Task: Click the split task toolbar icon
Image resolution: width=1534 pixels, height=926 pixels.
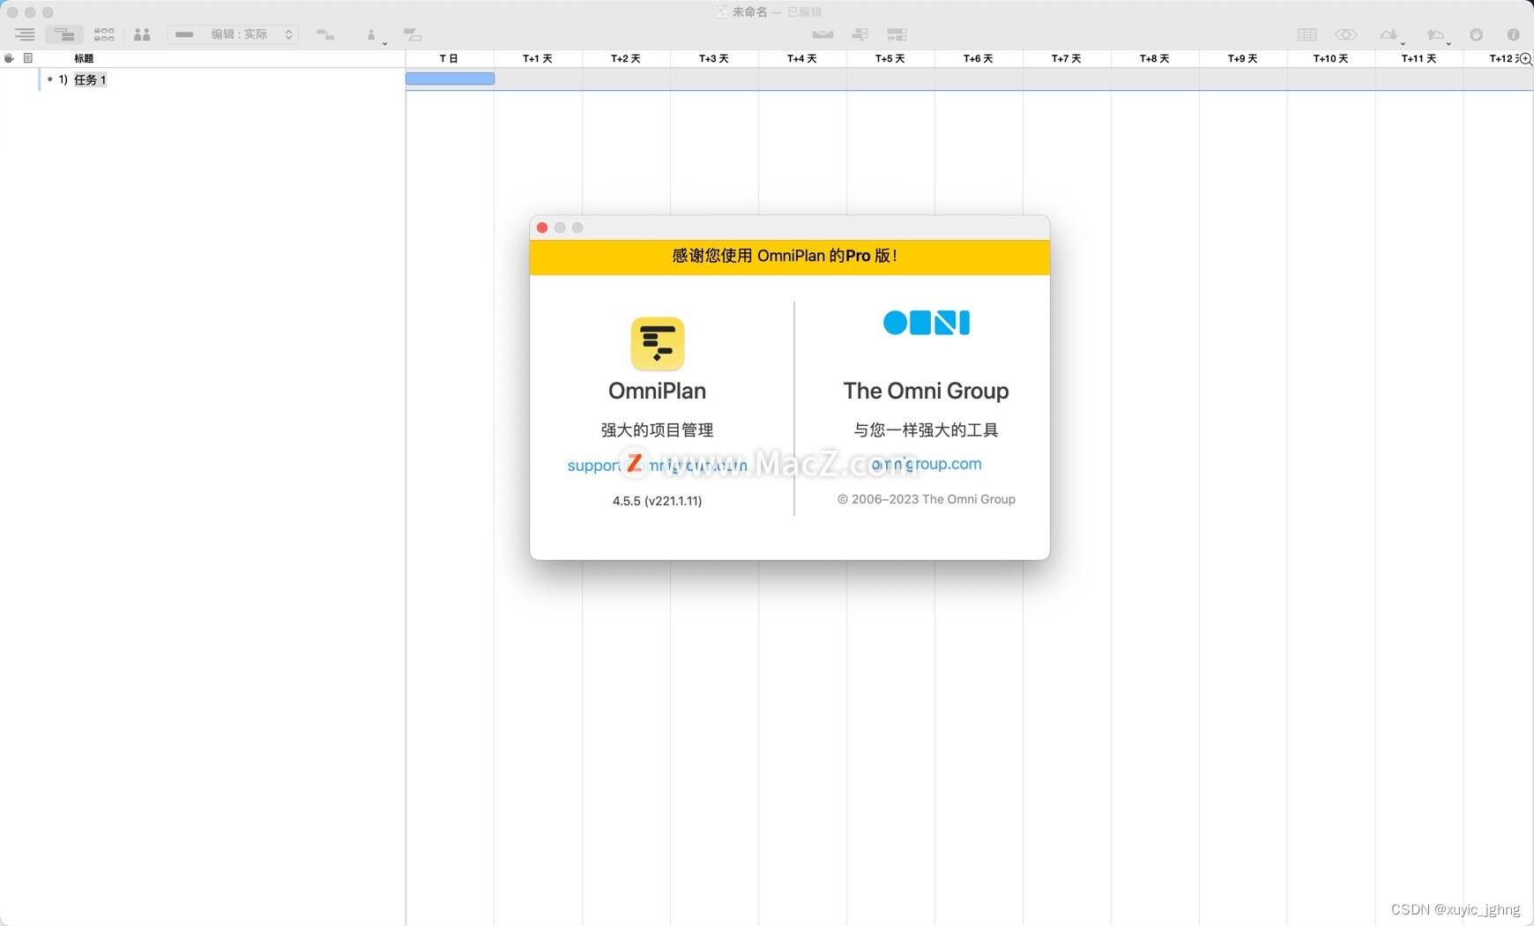Action: [x=413, y=34]
